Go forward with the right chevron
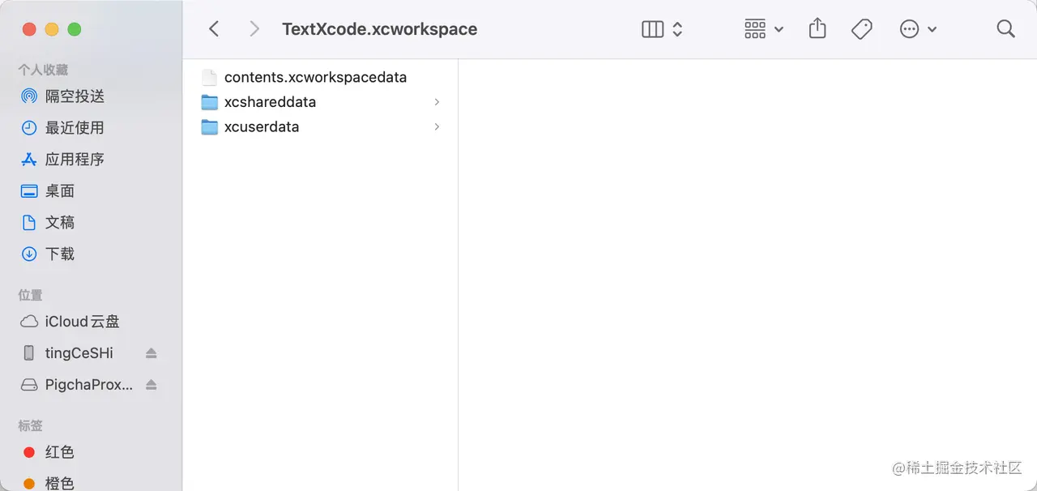This screenshot has width=1037, height=491. click(254, 29)
